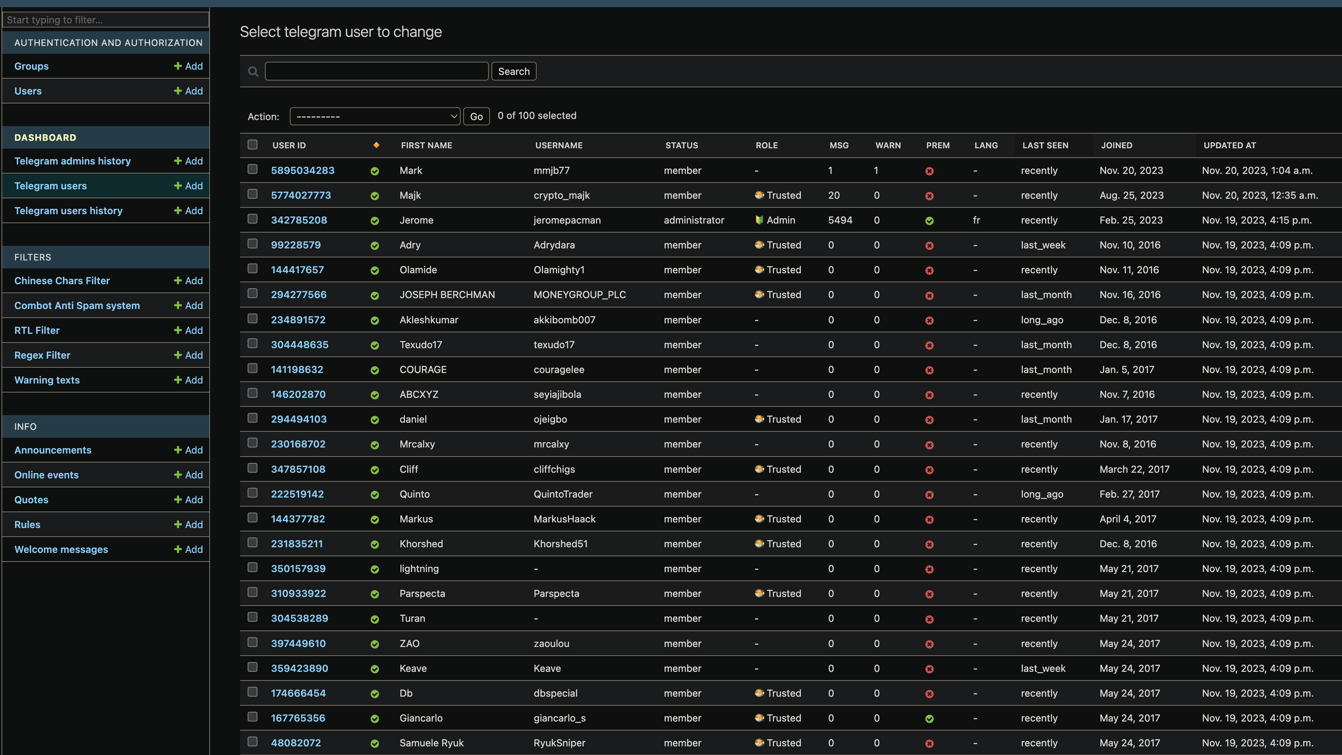Click the Trusted badge icon for Majk
The height and width of the screenshot is (755, 1342).
pos(759,195)
